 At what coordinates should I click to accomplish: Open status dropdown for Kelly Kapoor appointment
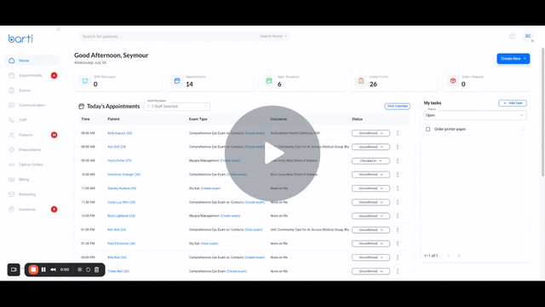(370, 133)
